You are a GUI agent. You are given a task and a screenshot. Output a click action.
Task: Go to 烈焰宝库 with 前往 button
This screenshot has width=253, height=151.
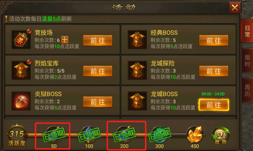click(x=98, y=71)
